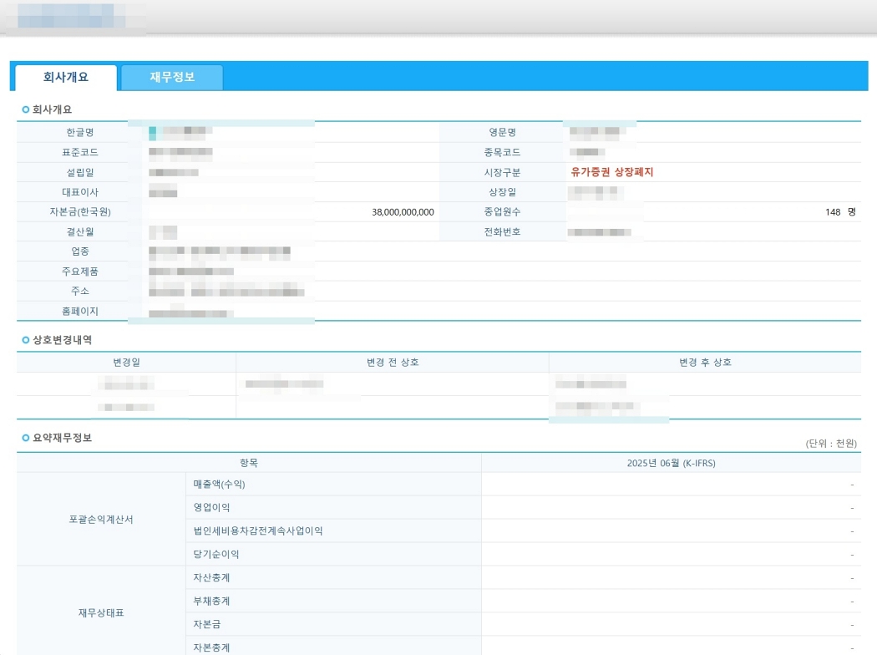The height and width of the screenshot is (655, 877).
Task: Click the 항목 column header
Action: (x=249, y=463)
